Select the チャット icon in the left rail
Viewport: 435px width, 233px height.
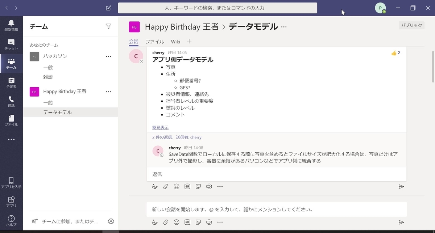(x=11, y=44)
